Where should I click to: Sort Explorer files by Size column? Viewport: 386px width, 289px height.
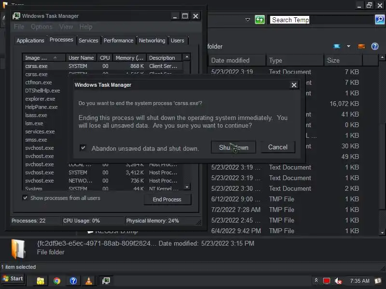point(343,61)
